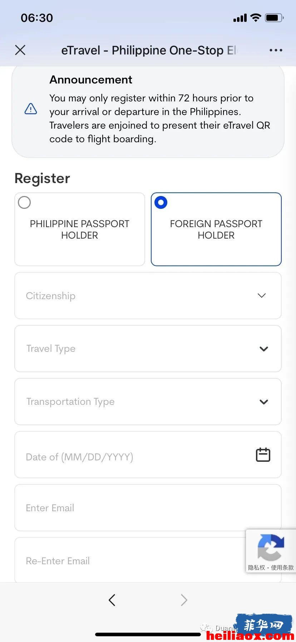Select Foreign Passport Holder radio button
This screenshot has height=642, width=296.
(x=161, y=202)
